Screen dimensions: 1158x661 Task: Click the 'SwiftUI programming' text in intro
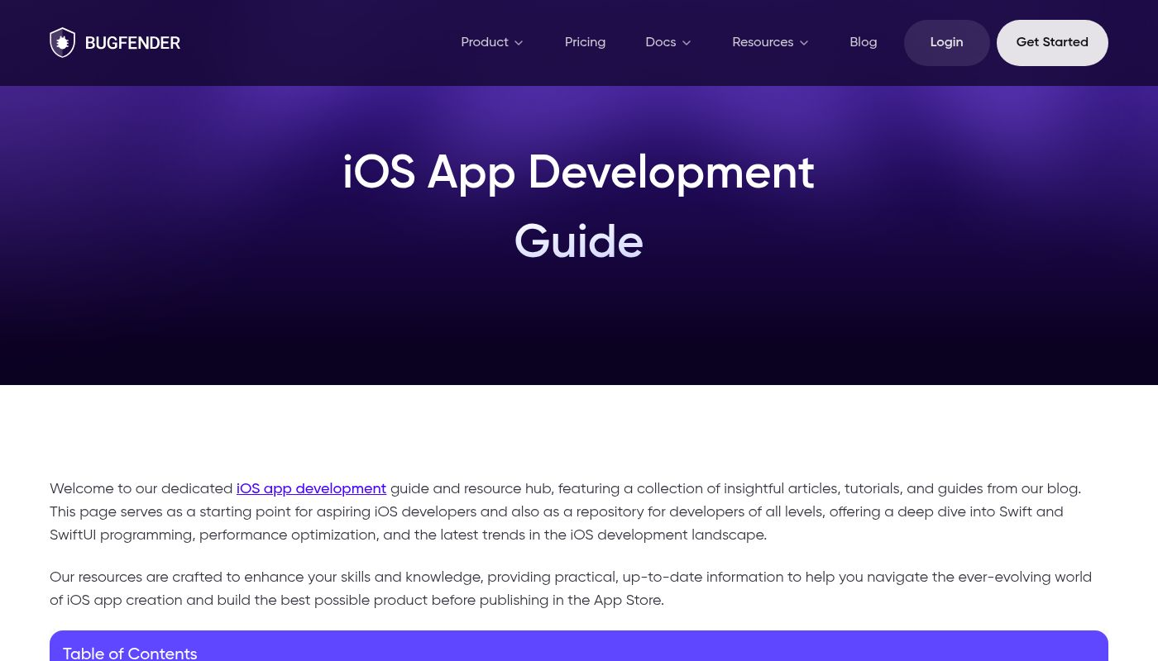point(121,535)
